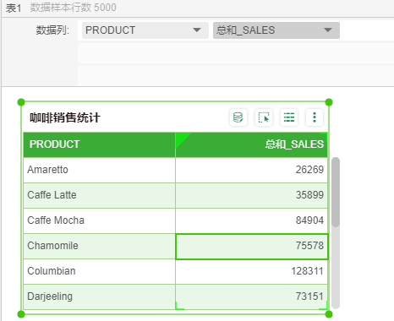Click the vertical scrollbar thumb of the table
Image resolution: width=394 pixels, height=321 pixels.
[x=336, y=192]
